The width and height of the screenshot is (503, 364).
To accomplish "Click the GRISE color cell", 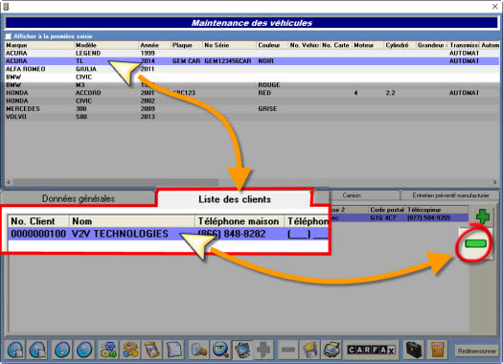I will pyautogui.click(x=267, y=108).
